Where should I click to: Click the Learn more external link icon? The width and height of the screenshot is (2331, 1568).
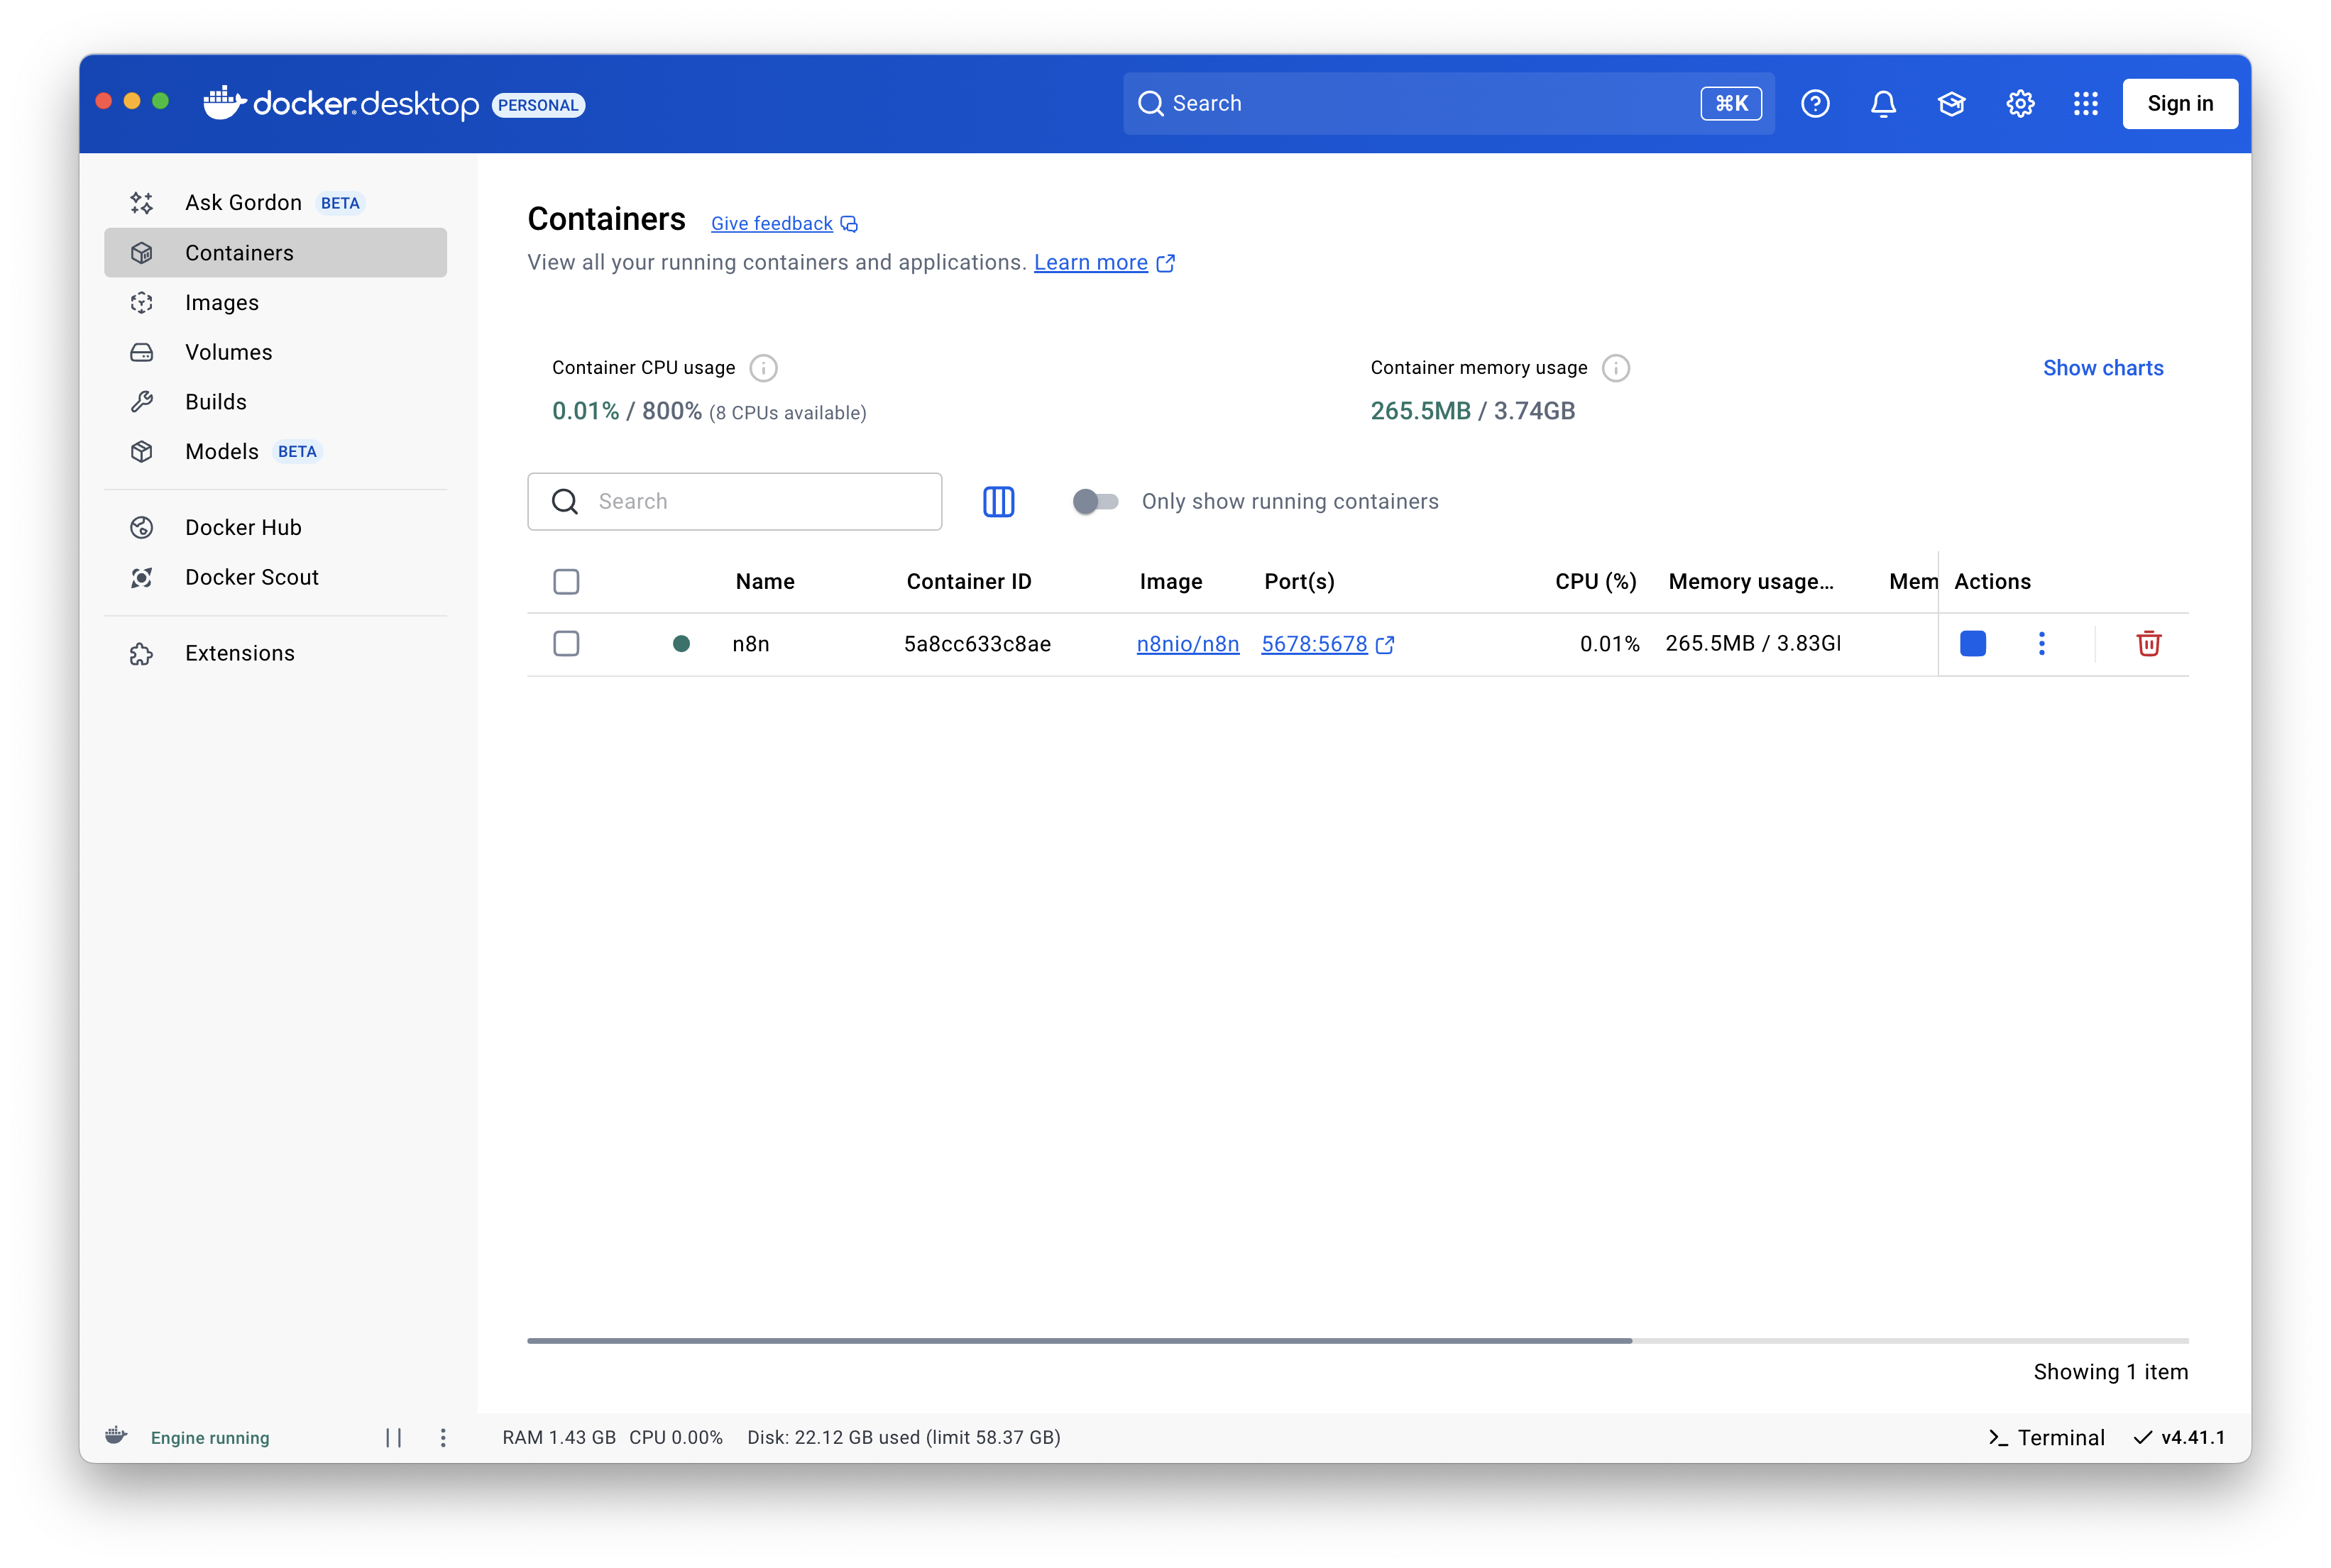click(1165, 263)
